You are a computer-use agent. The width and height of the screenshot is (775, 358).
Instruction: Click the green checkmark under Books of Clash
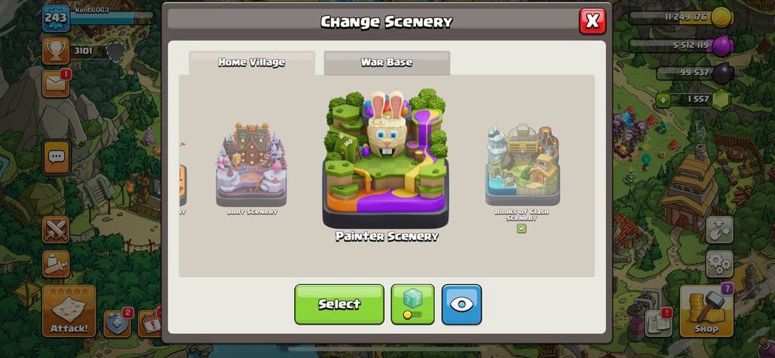pyautogui.click(x=522, y=228)
